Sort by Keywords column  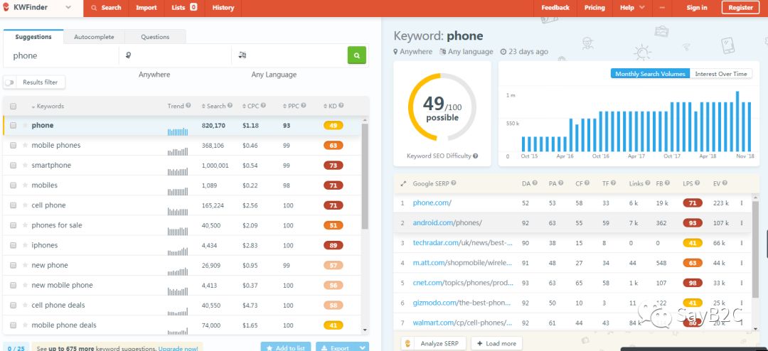point(48,107)
